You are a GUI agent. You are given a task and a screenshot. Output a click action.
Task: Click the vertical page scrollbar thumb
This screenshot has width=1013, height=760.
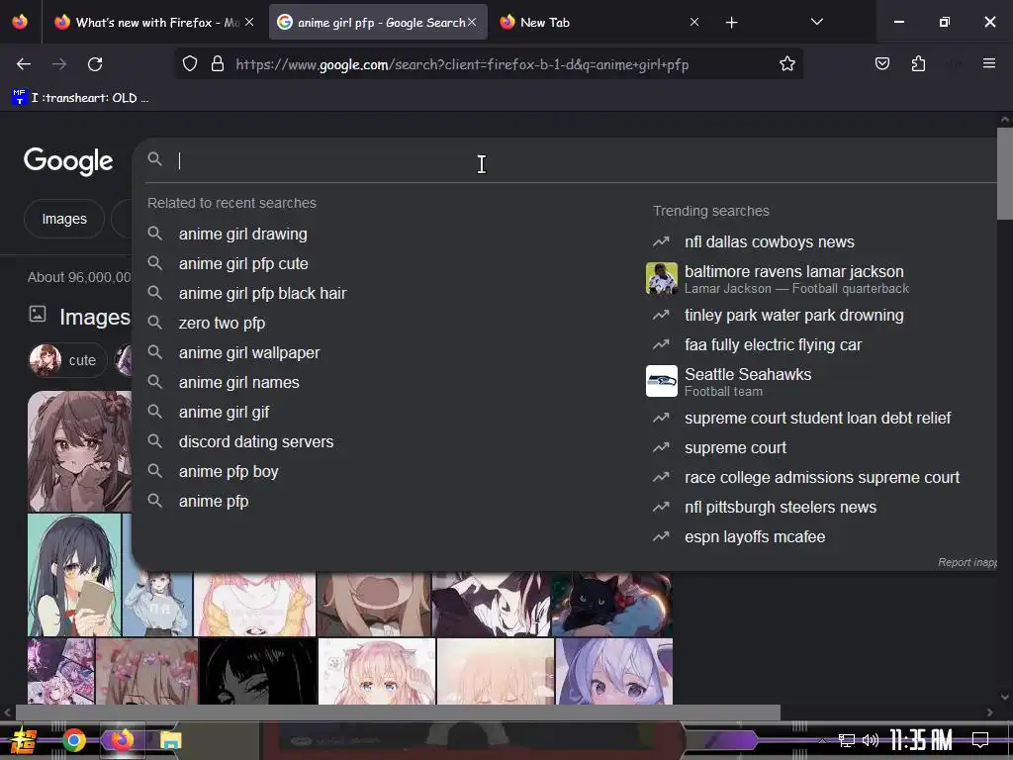1005,173
